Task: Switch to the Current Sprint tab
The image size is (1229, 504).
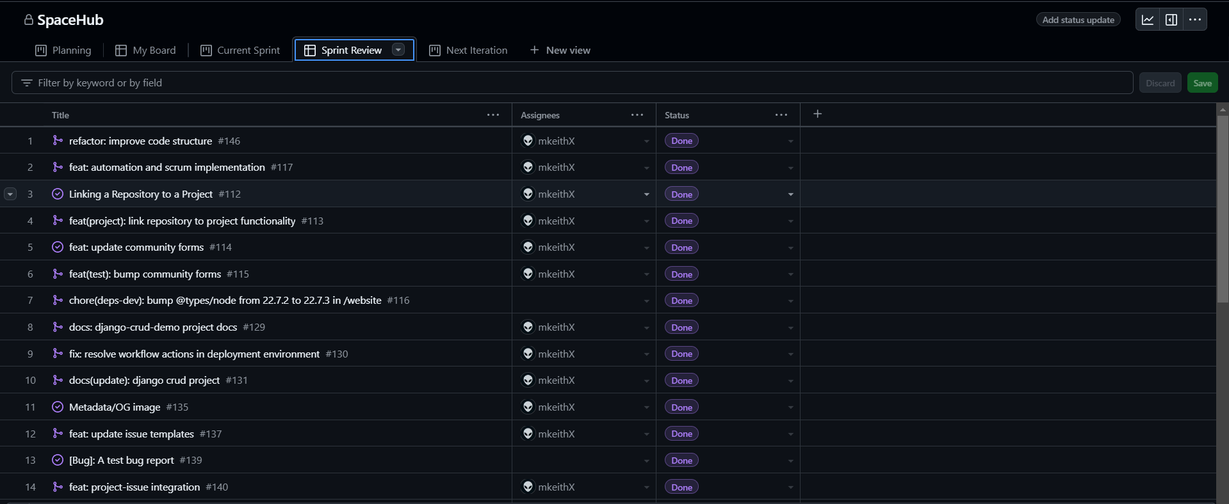Action: (240, 51)
